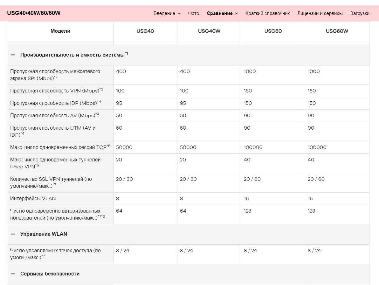Click USG60W VLAN interfaces value 16
The height and width of the screenshot is (285, 379).
(310, 198)
